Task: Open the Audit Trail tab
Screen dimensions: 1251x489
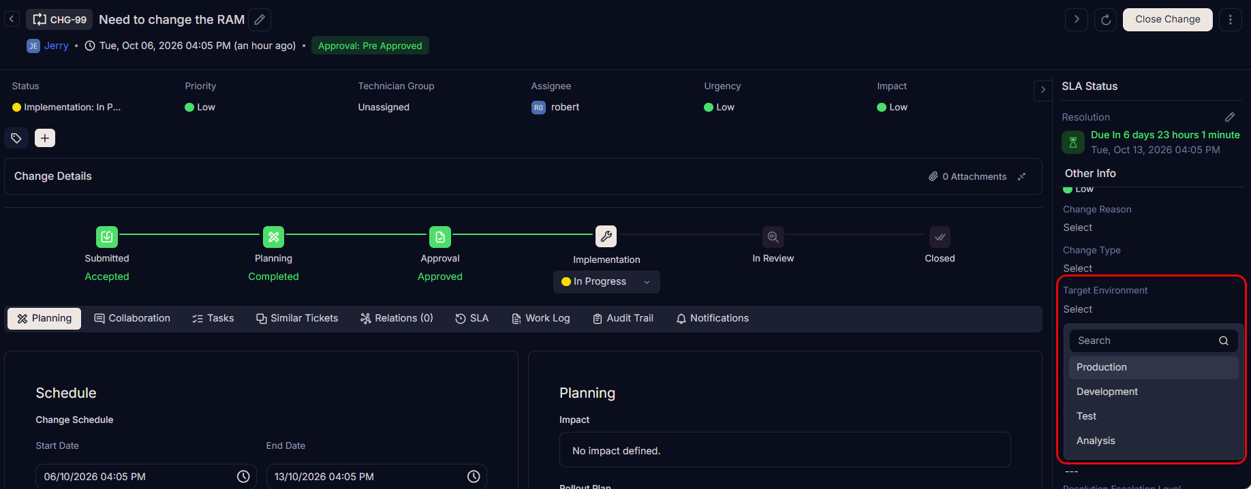Action: 623,318
